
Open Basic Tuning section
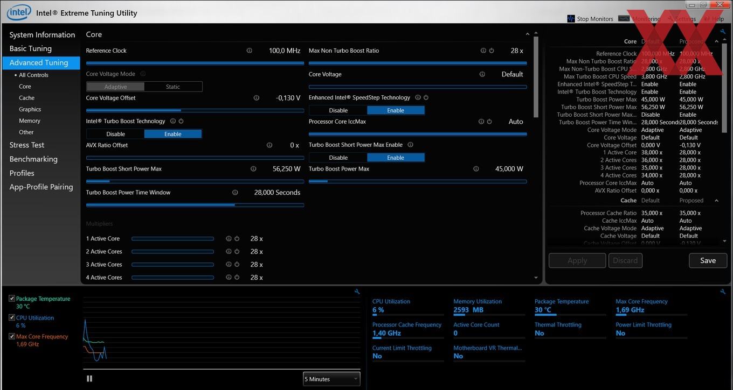tap(30, 48)
